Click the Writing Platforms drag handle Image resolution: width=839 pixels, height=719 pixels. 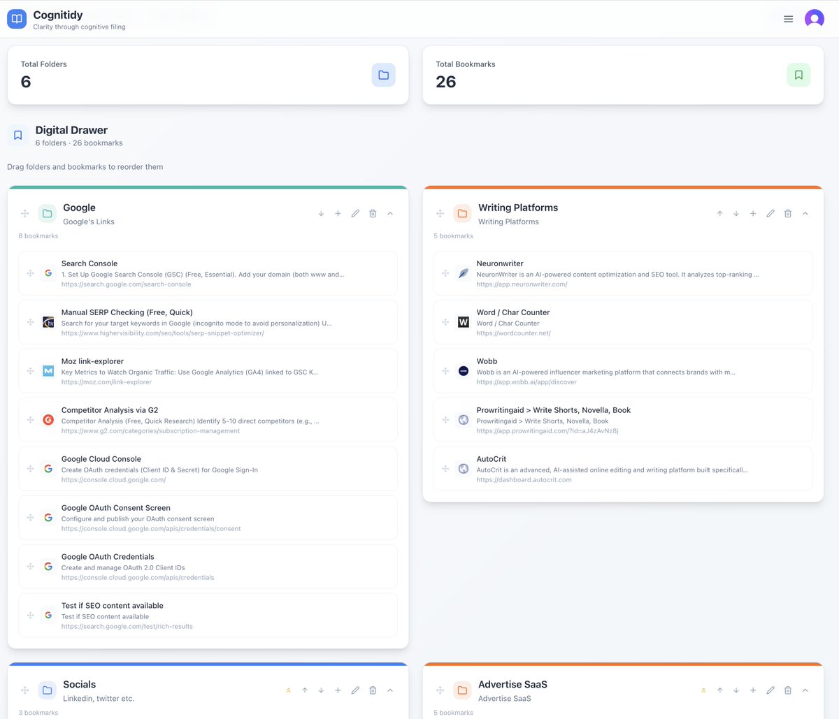(440, 214)
